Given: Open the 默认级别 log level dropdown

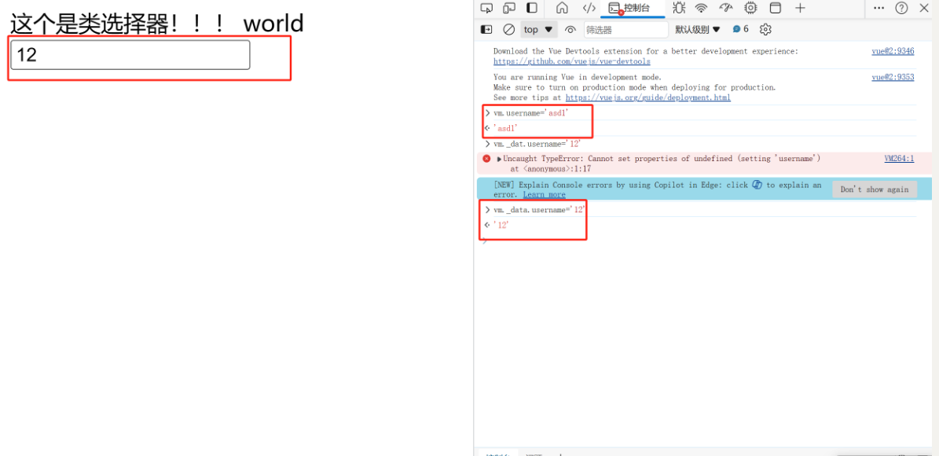Looking at the screenshot, I should pyautogui.click(x=698, y=29).
